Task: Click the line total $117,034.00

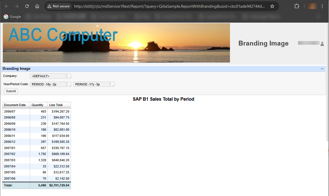Action: 60,136
